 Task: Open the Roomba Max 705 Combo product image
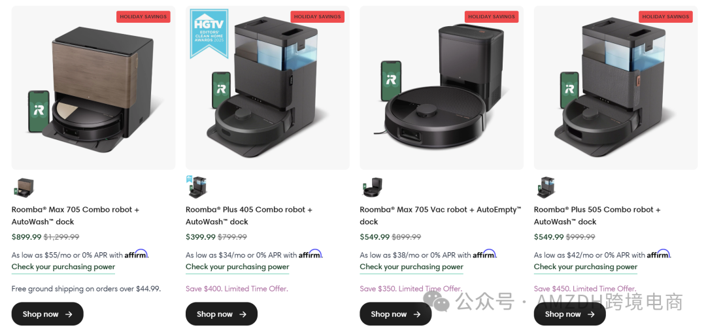pos(93,88)
